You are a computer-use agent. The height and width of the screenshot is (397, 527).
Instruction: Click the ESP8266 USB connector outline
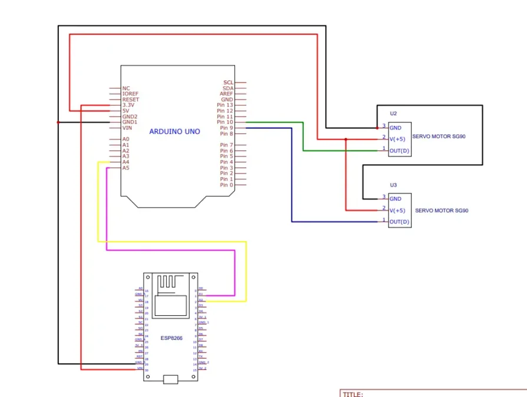[x=170, y=379]
